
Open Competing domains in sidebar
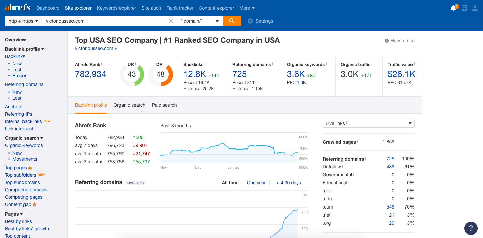click(26, 190)
